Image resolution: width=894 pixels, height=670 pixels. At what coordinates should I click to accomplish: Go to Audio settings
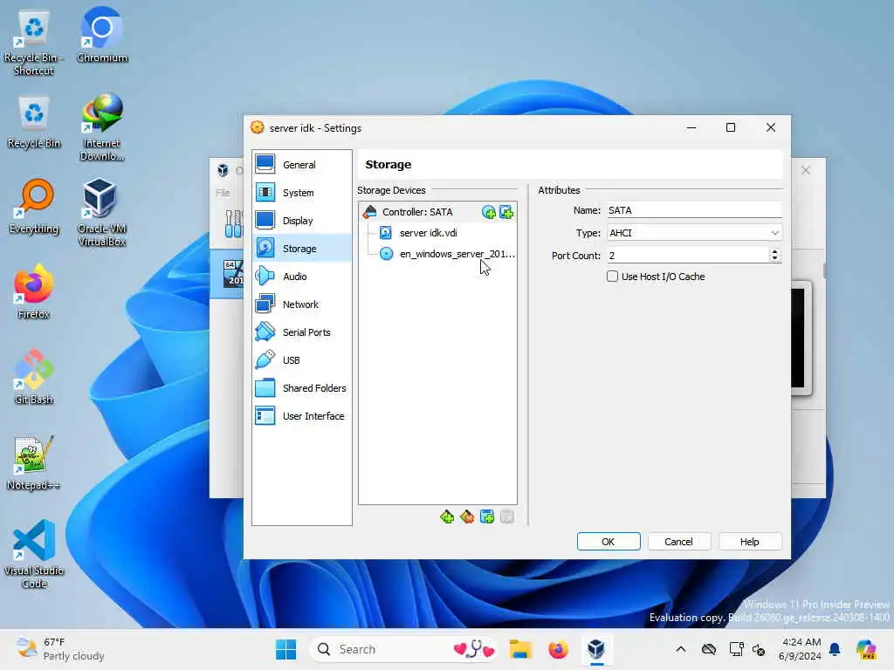pos(301,277)
